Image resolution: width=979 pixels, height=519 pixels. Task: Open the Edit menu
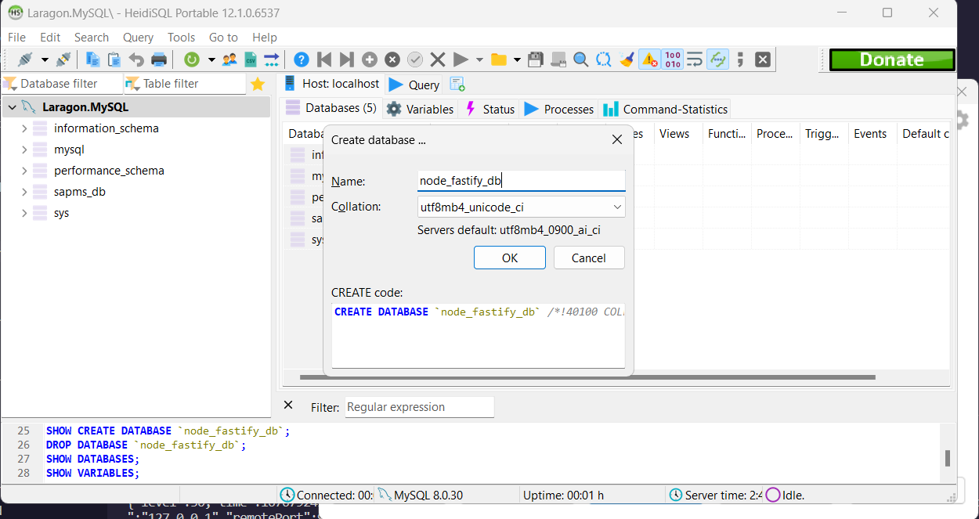pyautogui.click(x=50, y=38)
